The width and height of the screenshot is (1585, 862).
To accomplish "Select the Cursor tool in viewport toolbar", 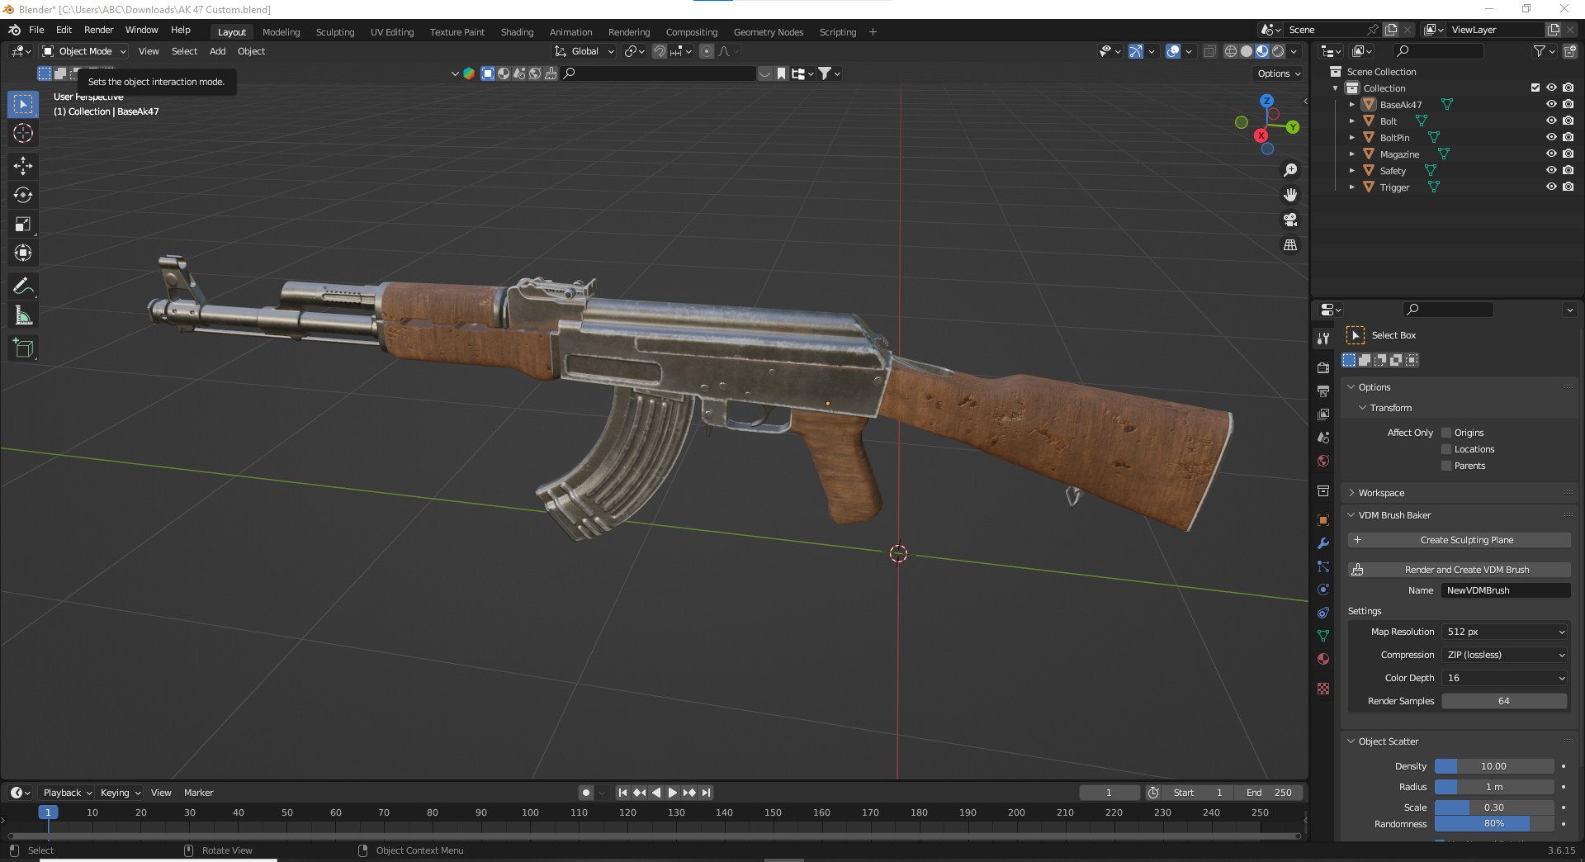I will click(23, 133).
